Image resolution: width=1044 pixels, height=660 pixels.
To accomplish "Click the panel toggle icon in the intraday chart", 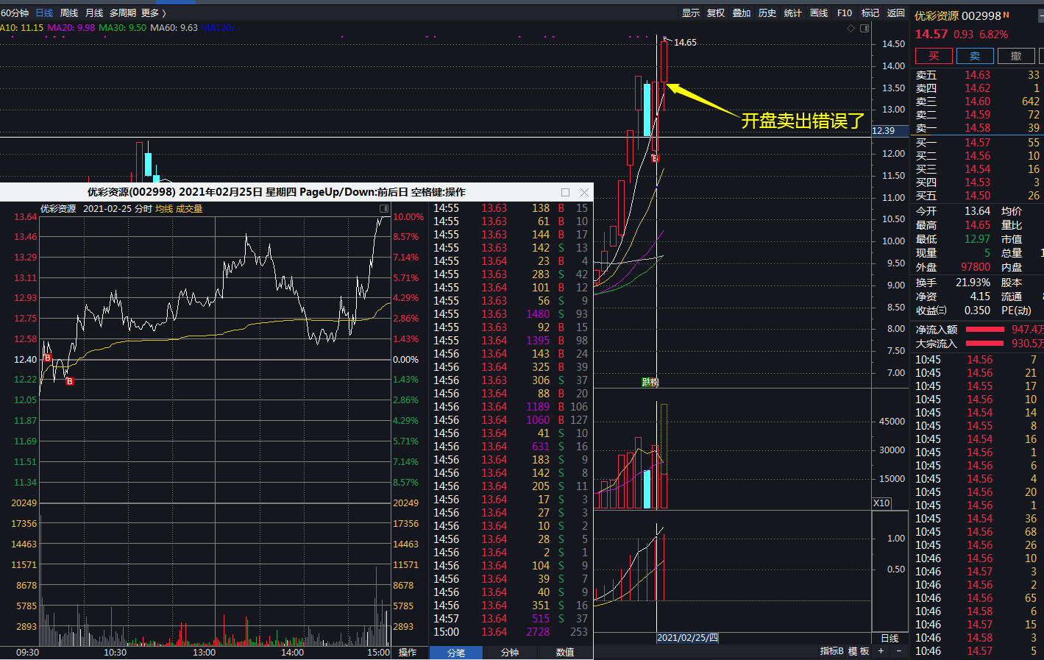I will pyautogui.click(x=383, y=209).
